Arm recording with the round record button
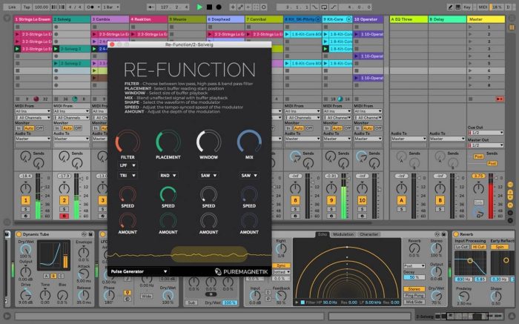The width and height of the screenshot is (519, 324). (x=219, y=7)
